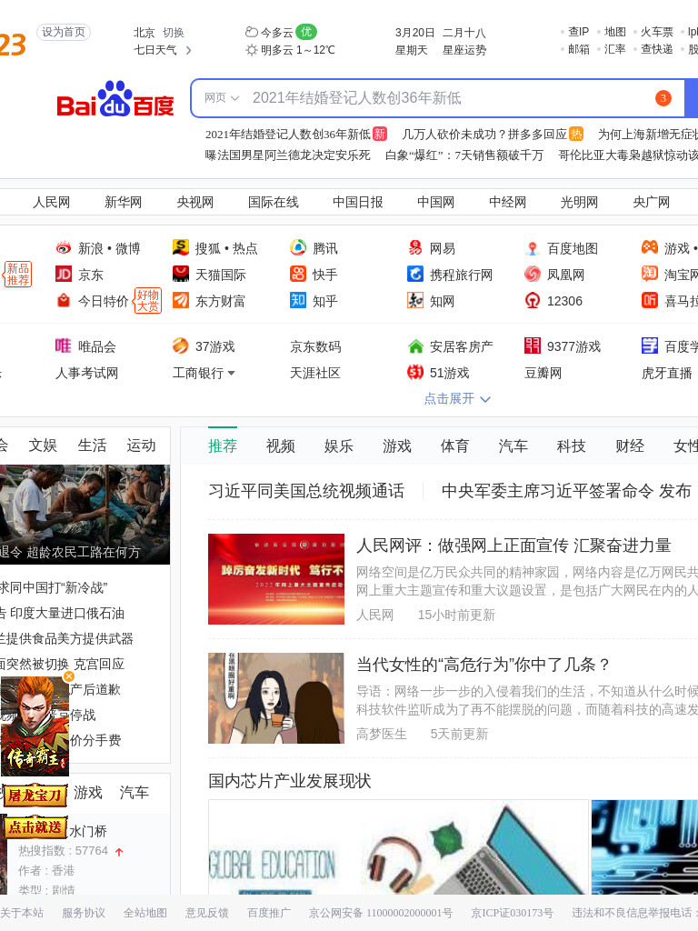
Task: Open 星座运势 link
Action: click(464, 50)
